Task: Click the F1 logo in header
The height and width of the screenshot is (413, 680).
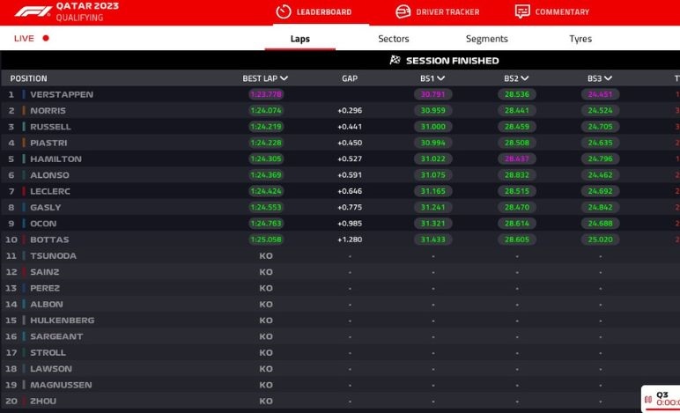Action: pyautogui.click(x=32, y=11)
